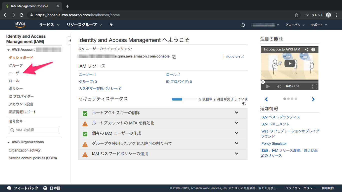Play the Introduction to AWS IAM video
The width and height of the screenshot is (342, 192).
[289, 63]
